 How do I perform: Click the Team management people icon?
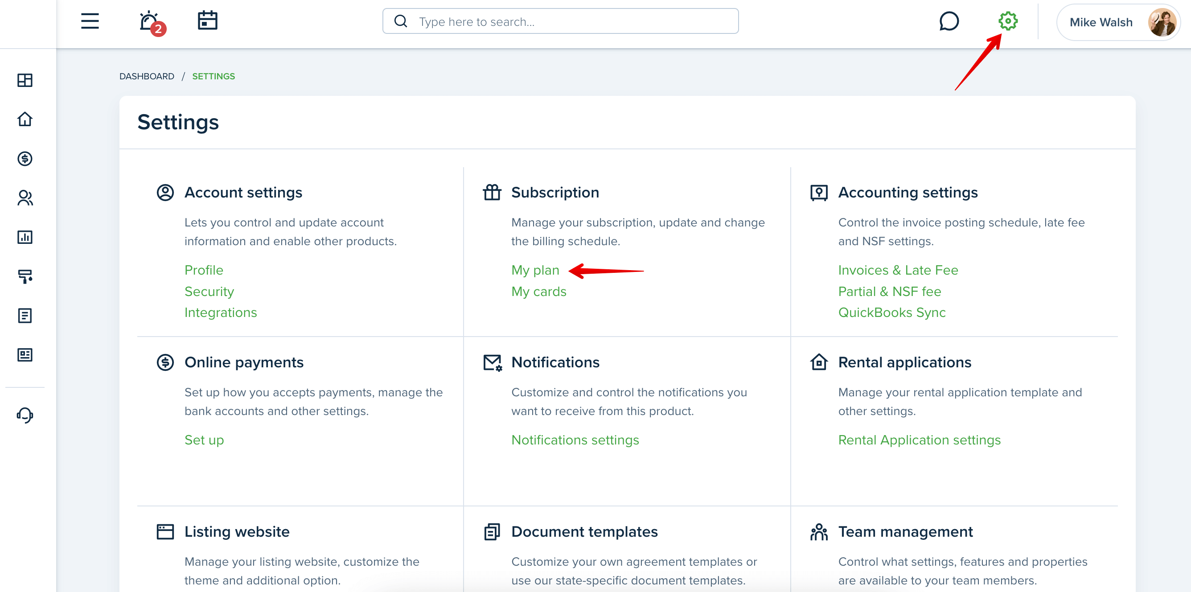(819, 532)
